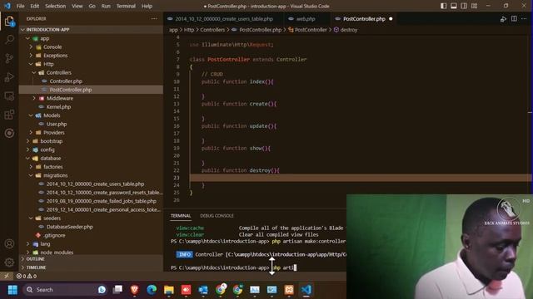Open Windows Start menu

click(12, 290)
